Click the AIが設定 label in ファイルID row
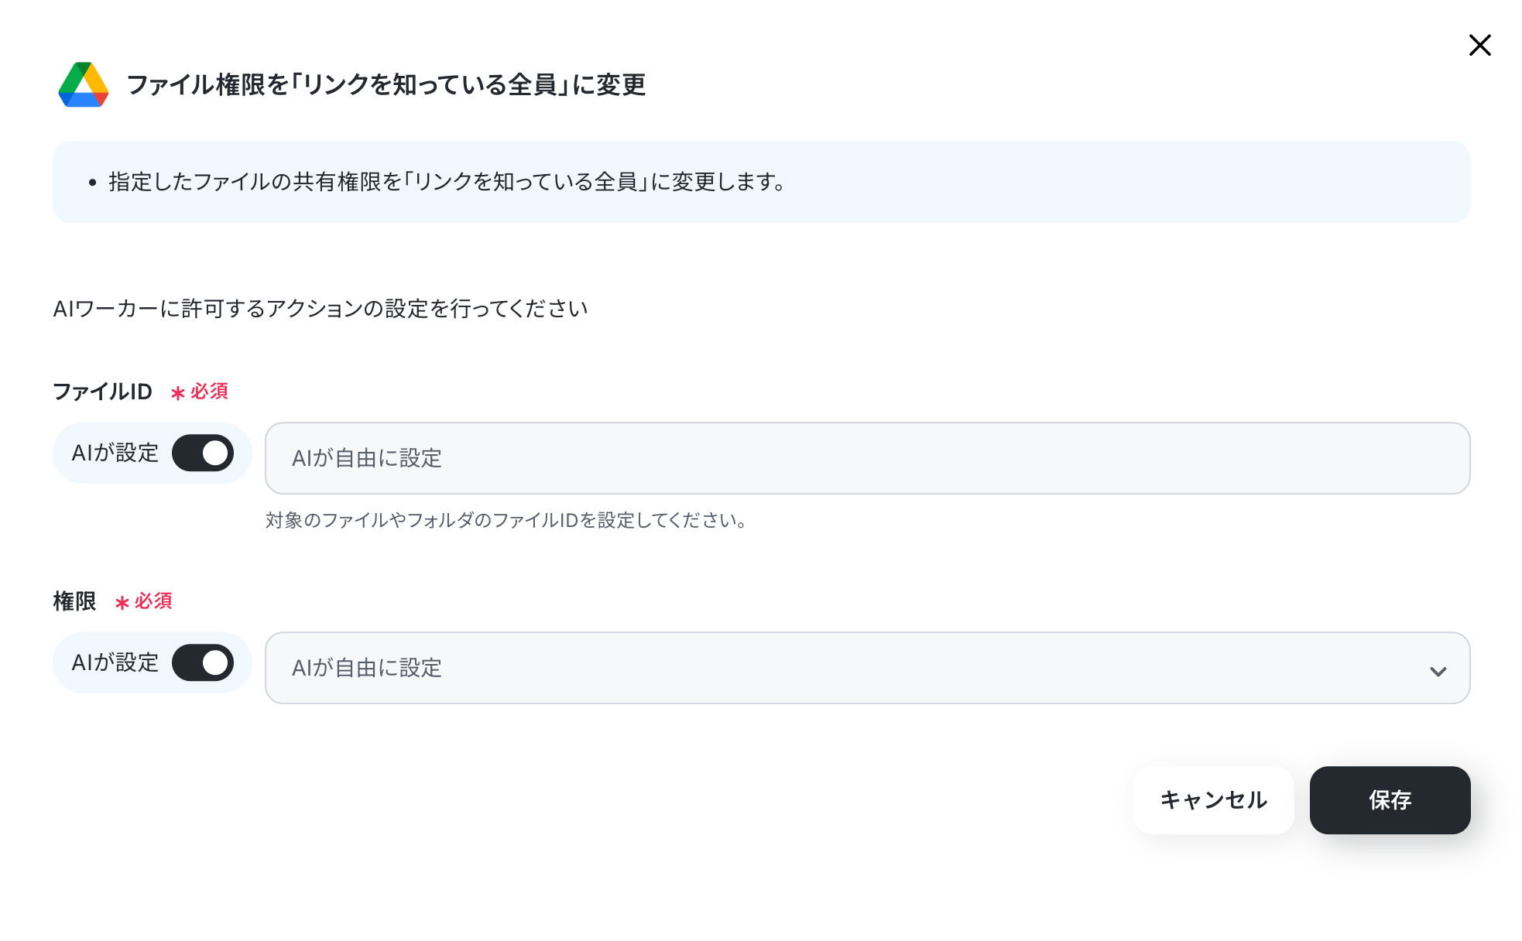The height and width of the screenshot is (941, 1522). [x=115, y=453]
